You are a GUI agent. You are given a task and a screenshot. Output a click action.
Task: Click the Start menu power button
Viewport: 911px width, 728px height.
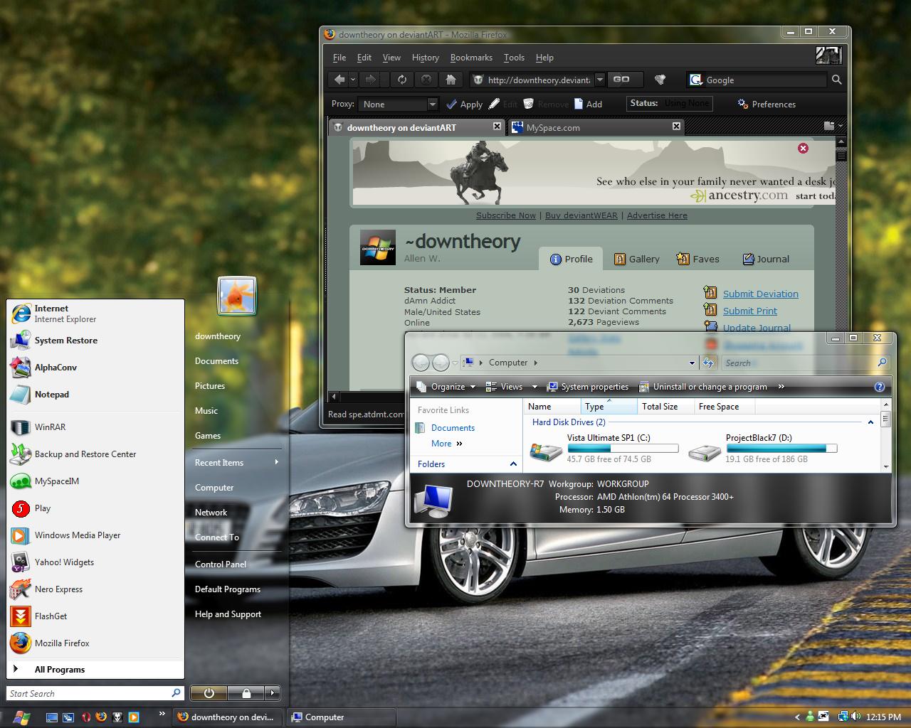coord(209,693)
